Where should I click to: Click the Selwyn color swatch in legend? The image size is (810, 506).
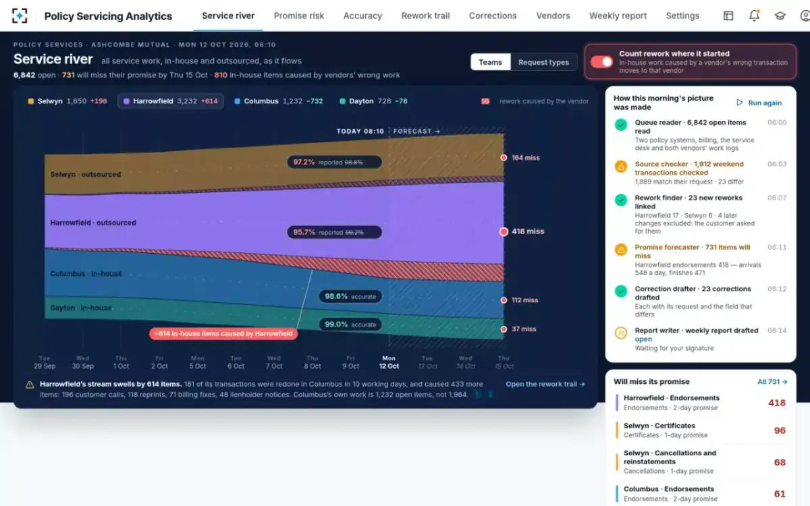tap(31, 101)
